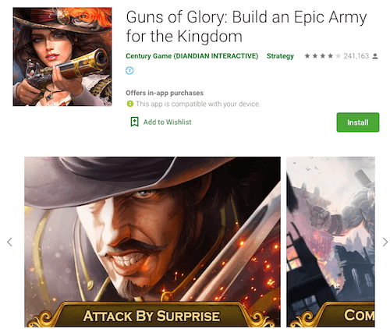Open Century Game developer page link

click(x=192, y=56)
